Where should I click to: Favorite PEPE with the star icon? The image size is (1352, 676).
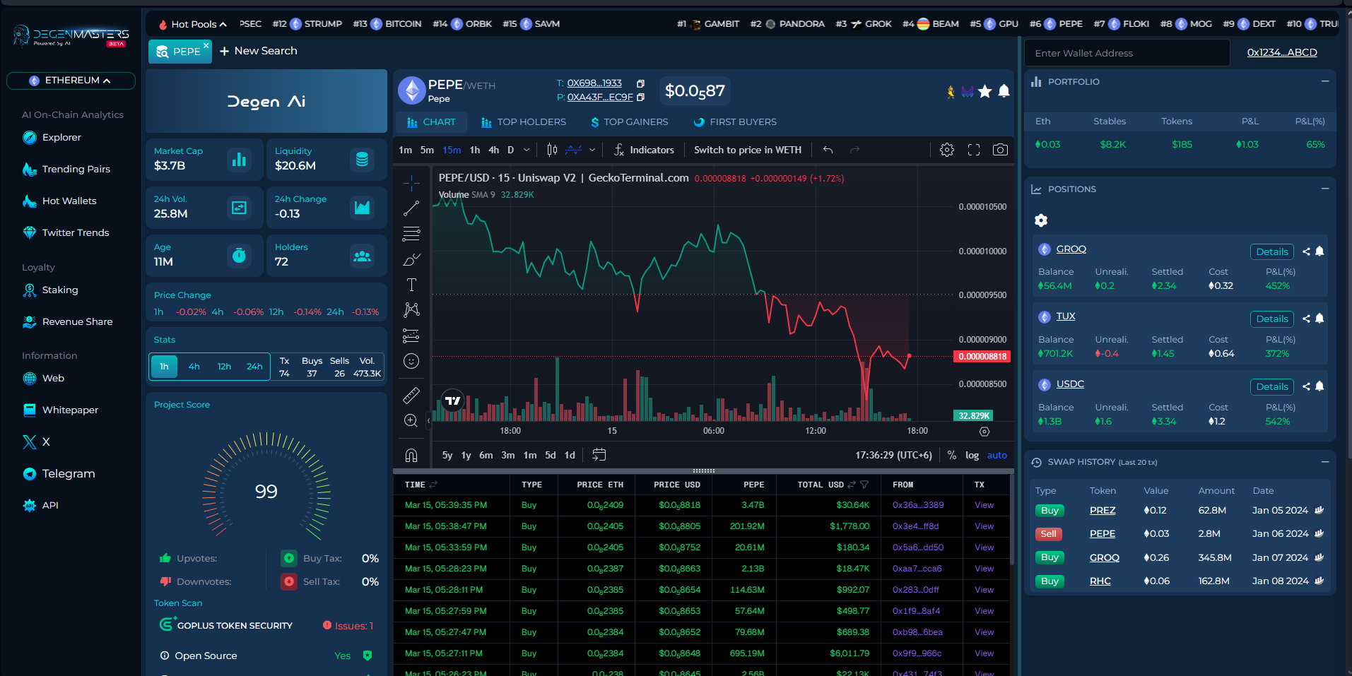click(985, 91)
